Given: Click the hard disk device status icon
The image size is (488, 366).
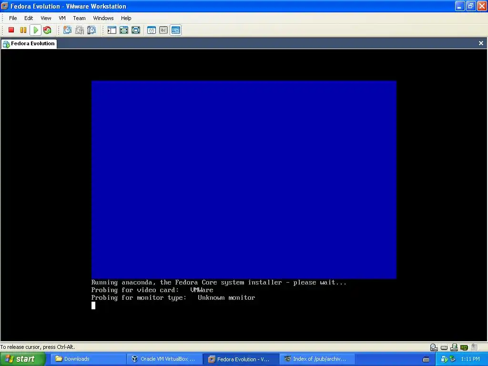Looking at the screenshot, I should coord(444,347).
